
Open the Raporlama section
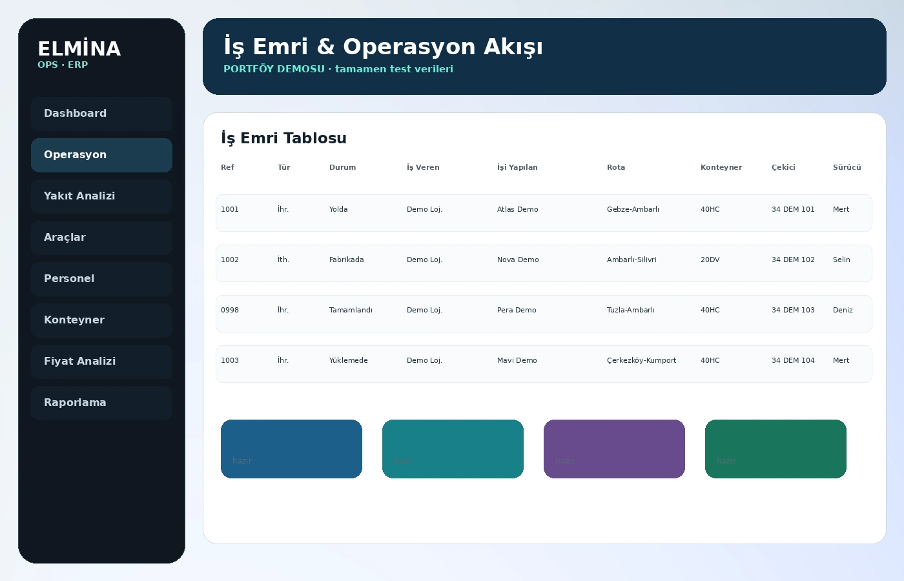point(101,403)
